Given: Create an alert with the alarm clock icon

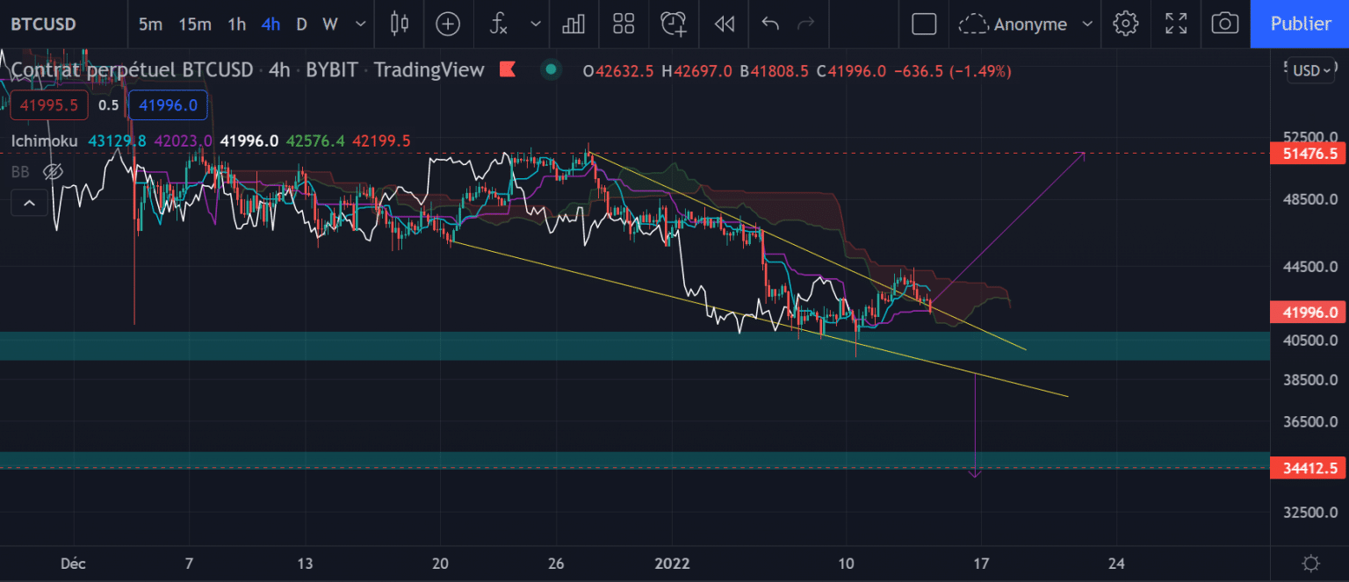Looking at the screenshot, I should tap(674, 24).
